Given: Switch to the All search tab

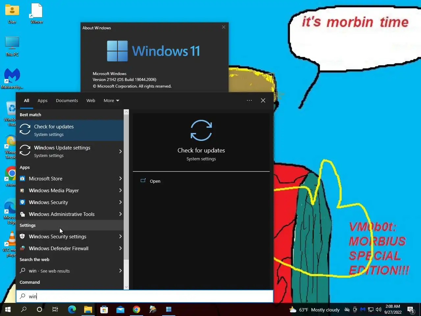Looking at the screenshot, I should (26, 100).
